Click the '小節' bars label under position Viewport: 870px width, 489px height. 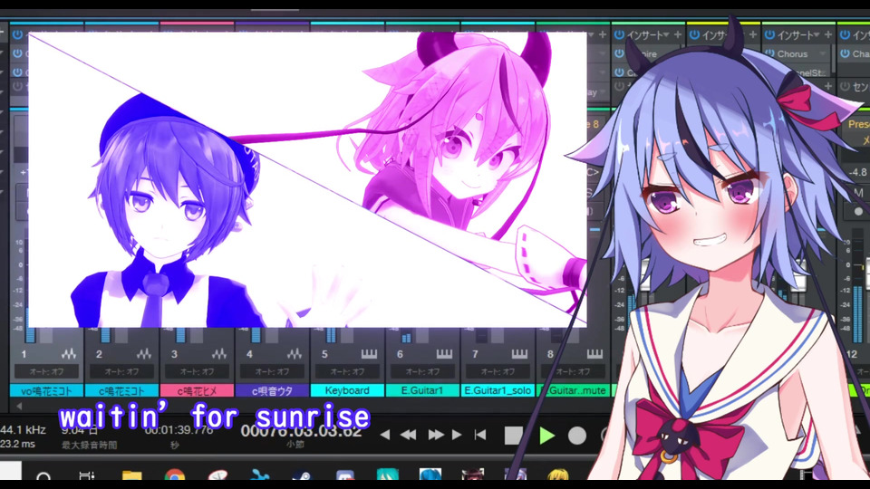pos(295,444)
